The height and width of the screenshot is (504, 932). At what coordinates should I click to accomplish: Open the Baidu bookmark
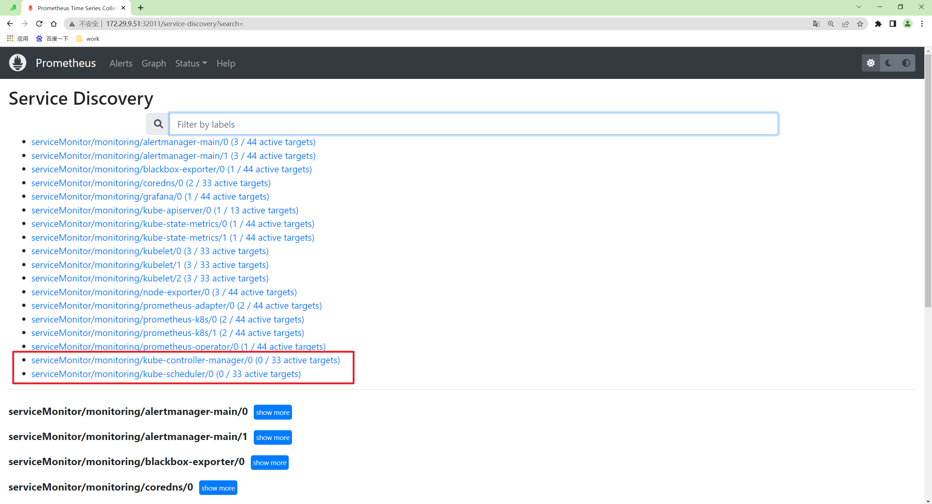52,39
